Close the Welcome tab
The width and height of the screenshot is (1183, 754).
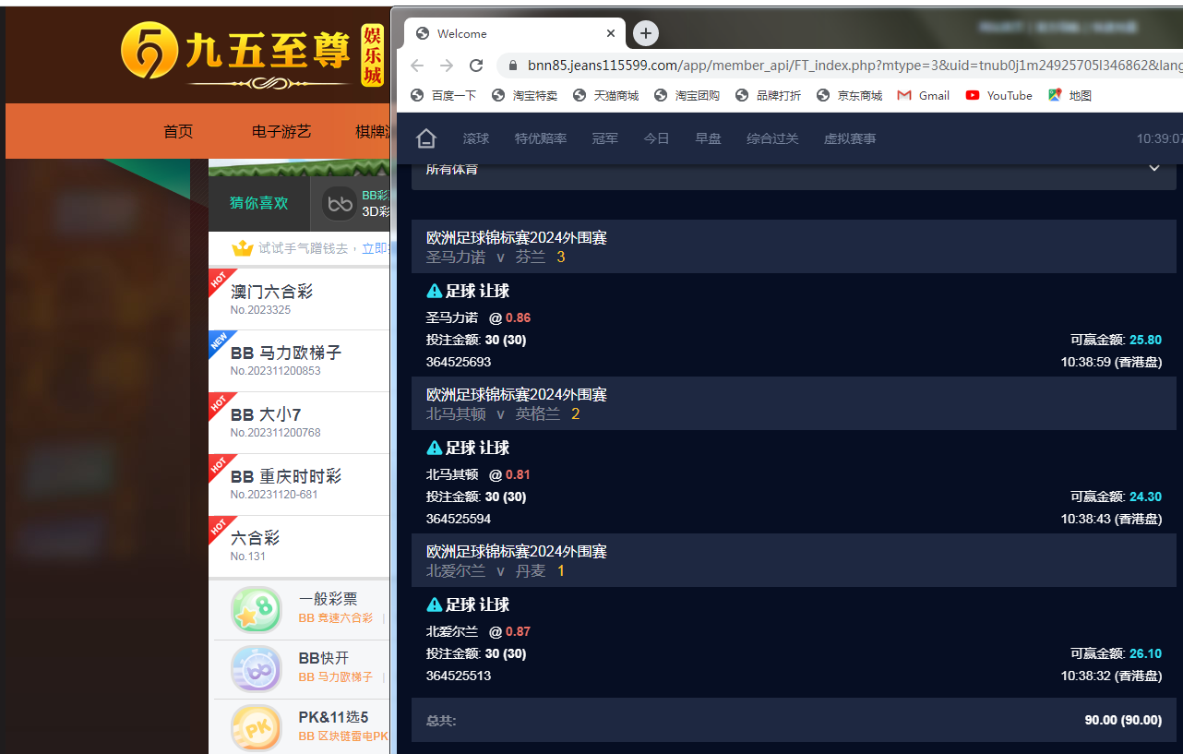pyautogui.click(x=610, y=33)
